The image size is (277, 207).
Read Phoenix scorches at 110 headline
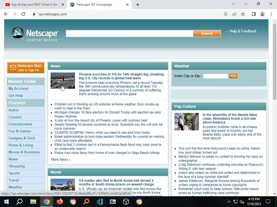tap(121, 76)
